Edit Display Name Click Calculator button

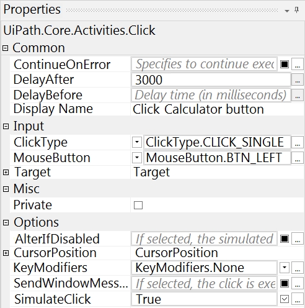198,109
